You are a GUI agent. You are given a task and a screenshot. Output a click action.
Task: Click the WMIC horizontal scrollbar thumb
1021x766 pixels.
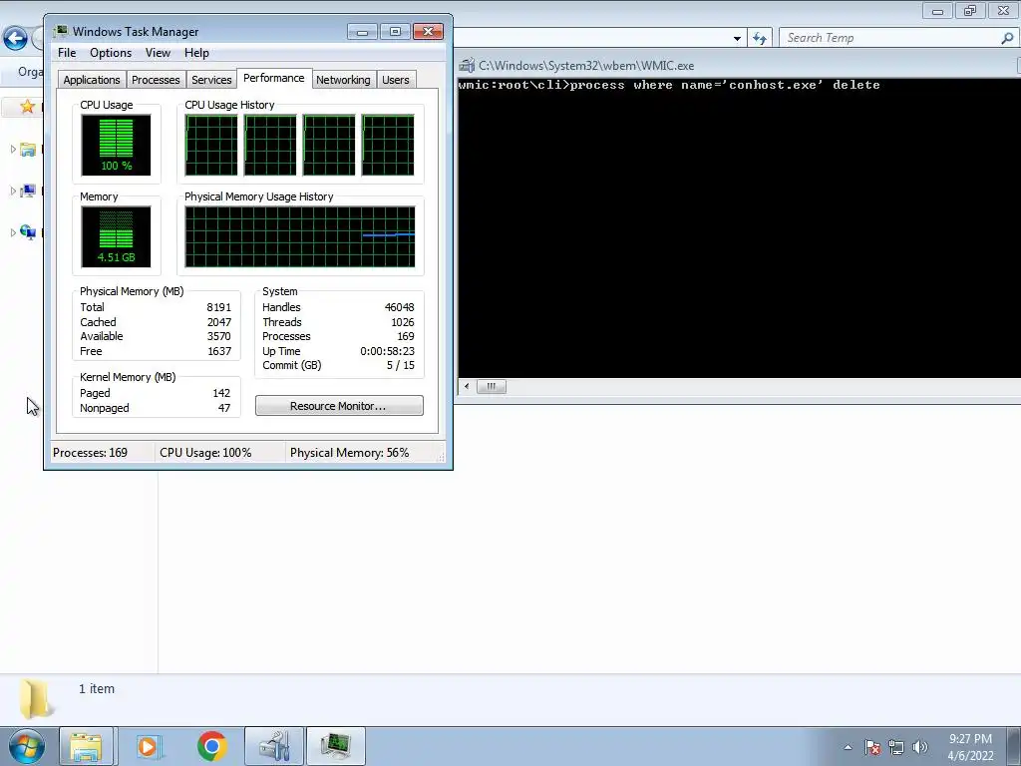[491, 386]
